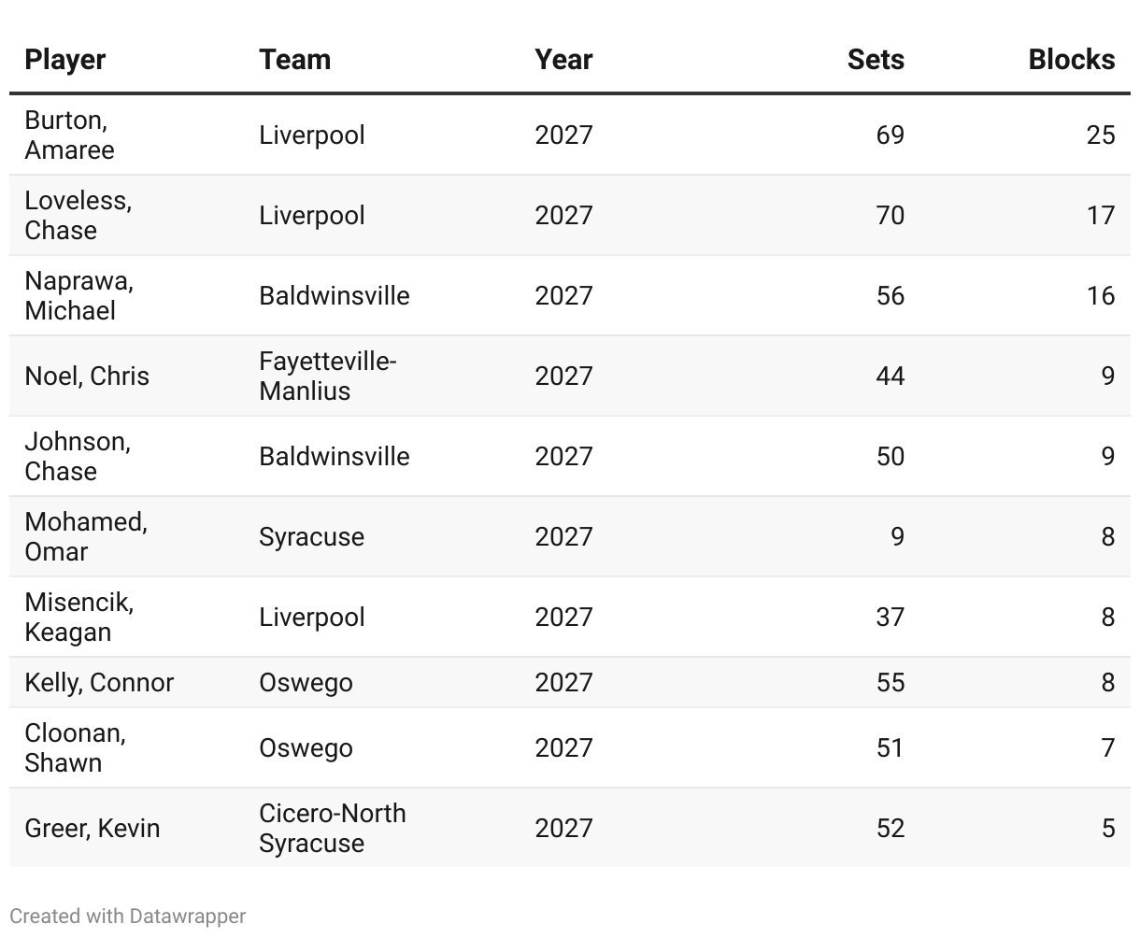
Task: Select the Burton, Amaree player cell
Action: (70, 135)
